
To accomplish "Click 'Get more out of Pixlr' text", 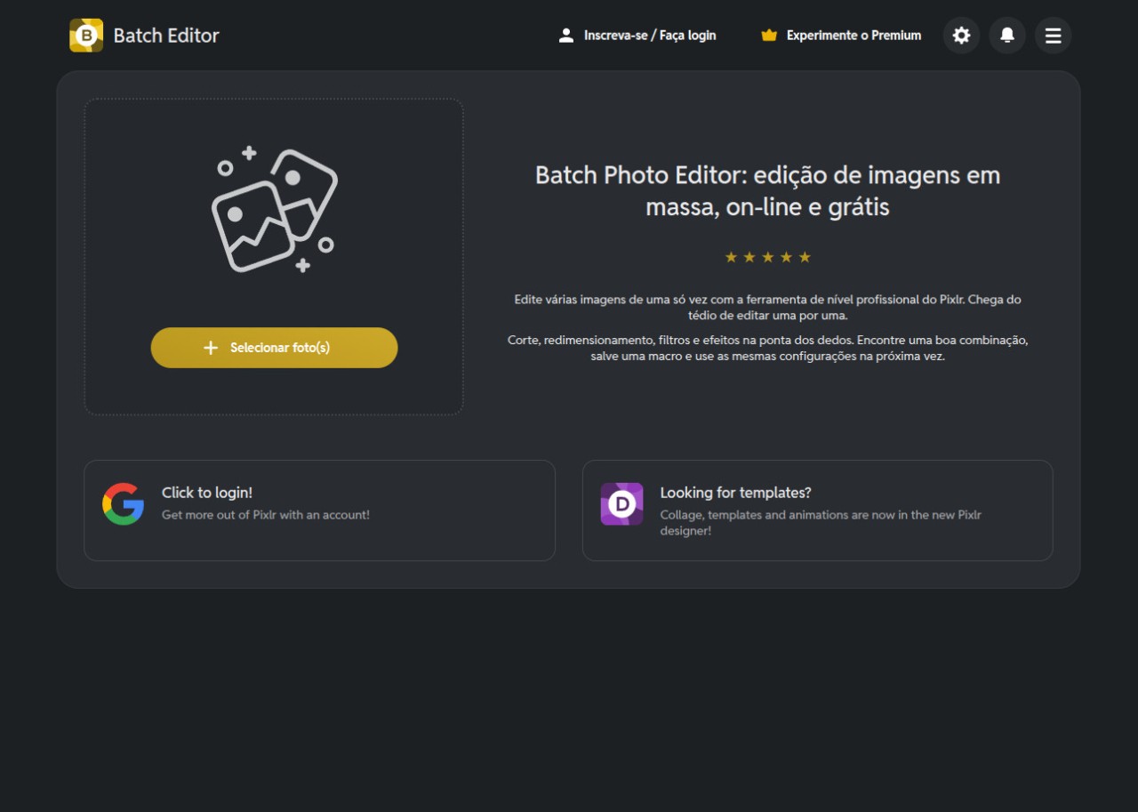I will [x=266, y=515].
